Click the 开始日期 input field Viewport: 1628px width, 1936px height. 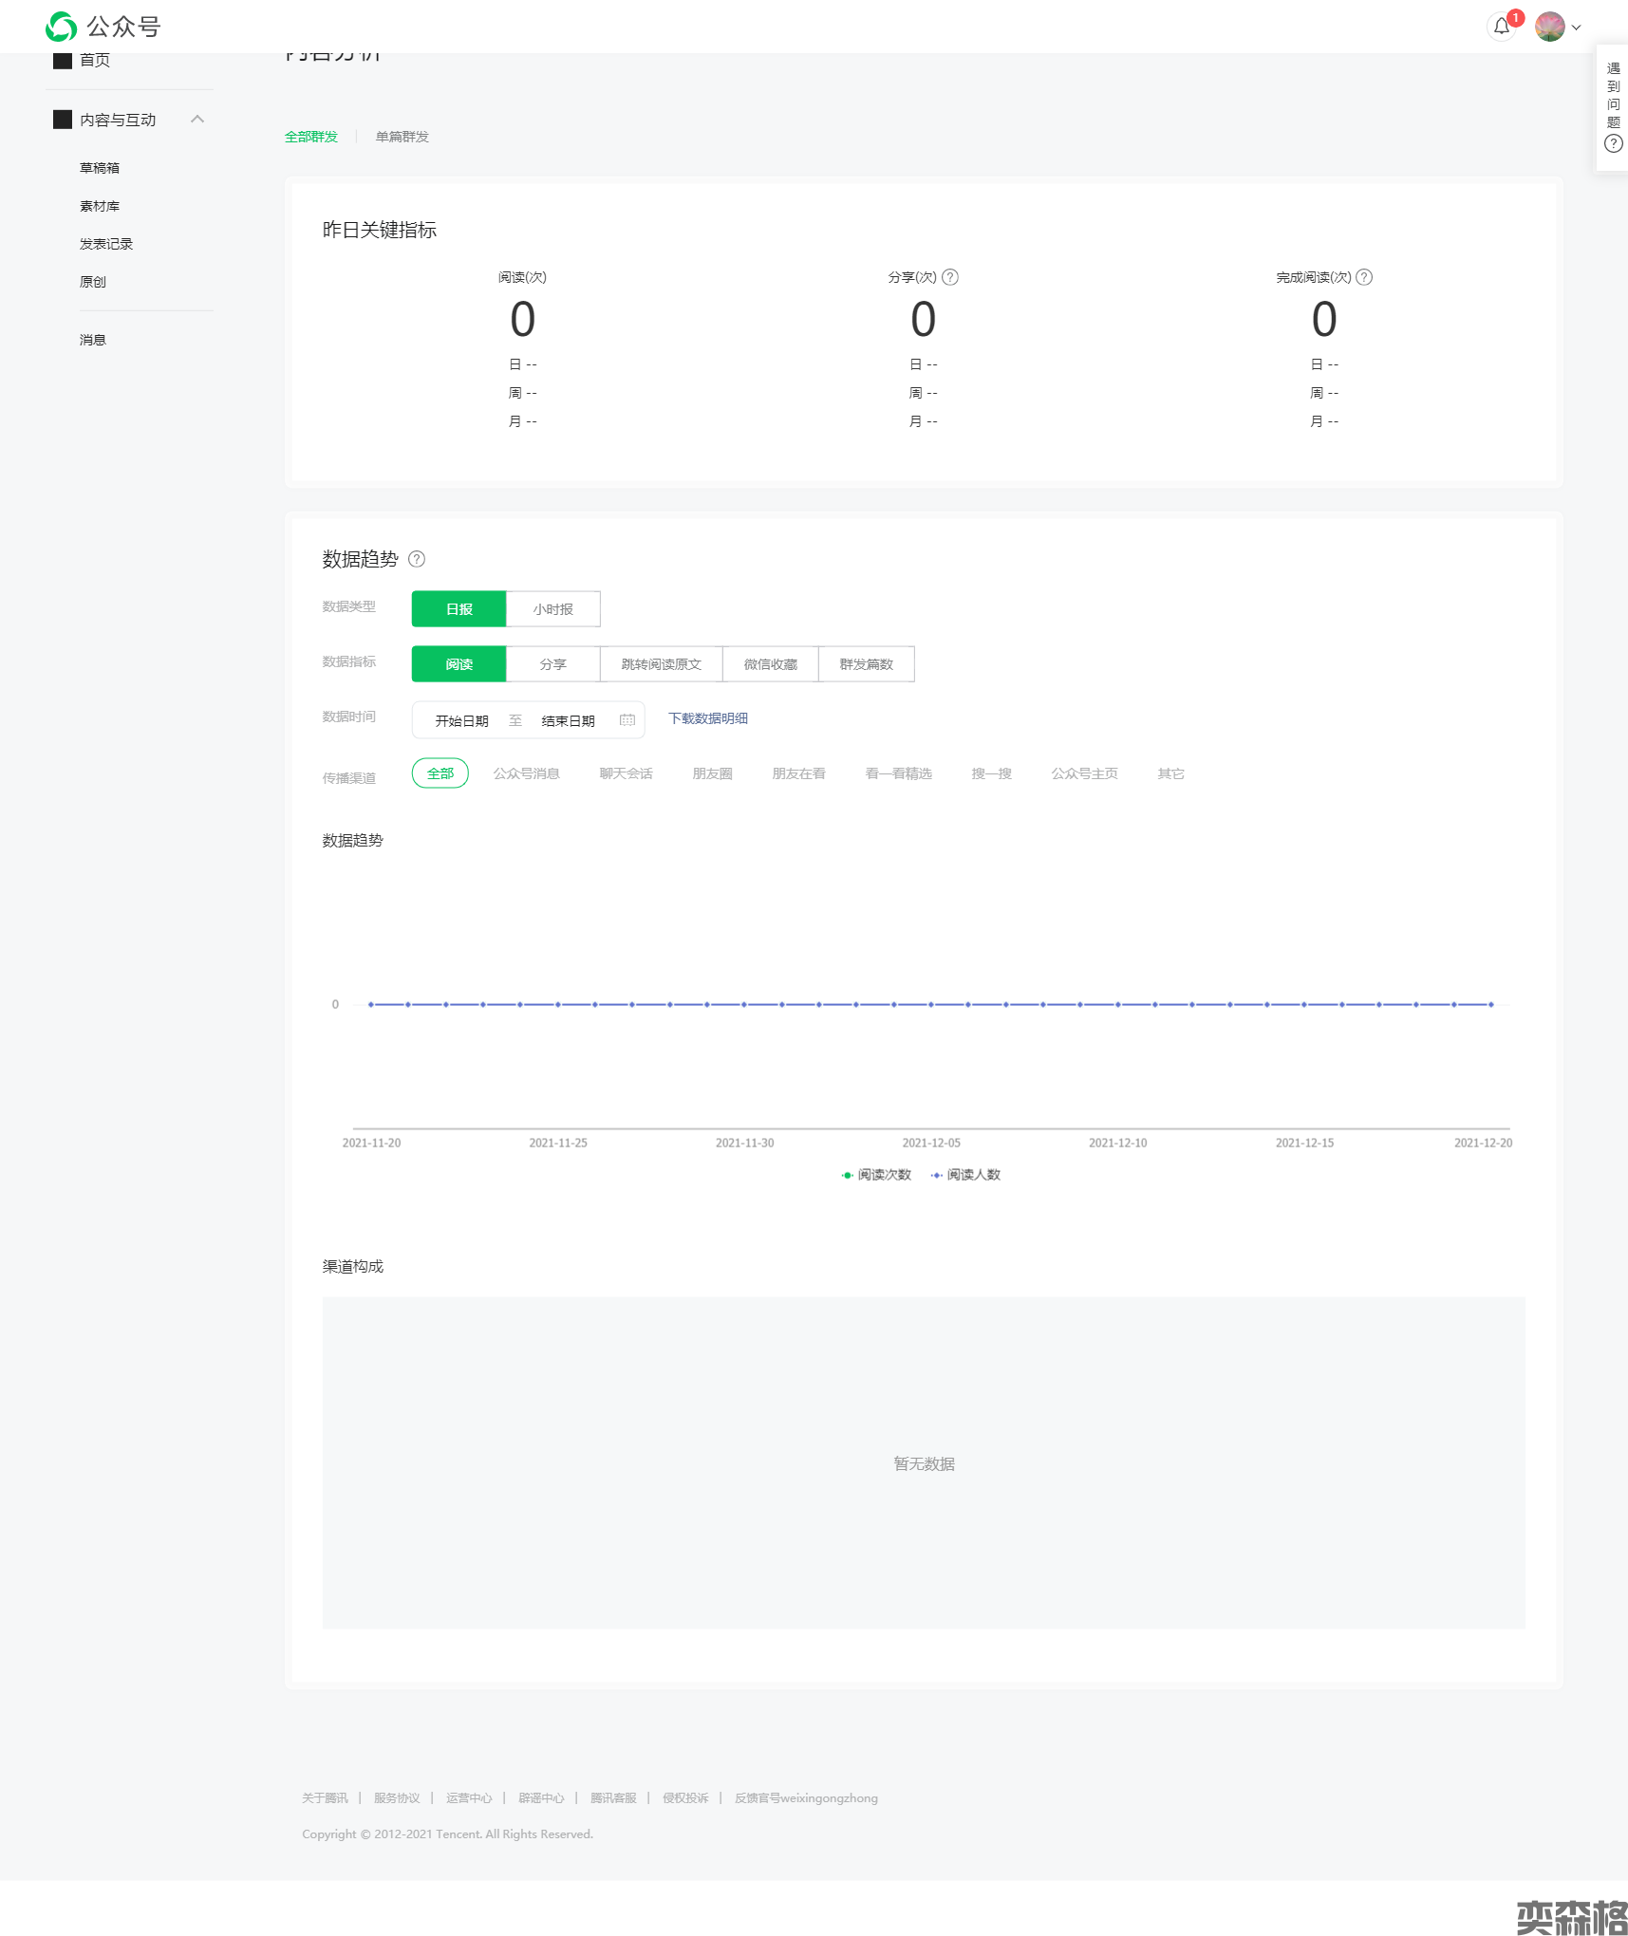click(x=461, y=721)
